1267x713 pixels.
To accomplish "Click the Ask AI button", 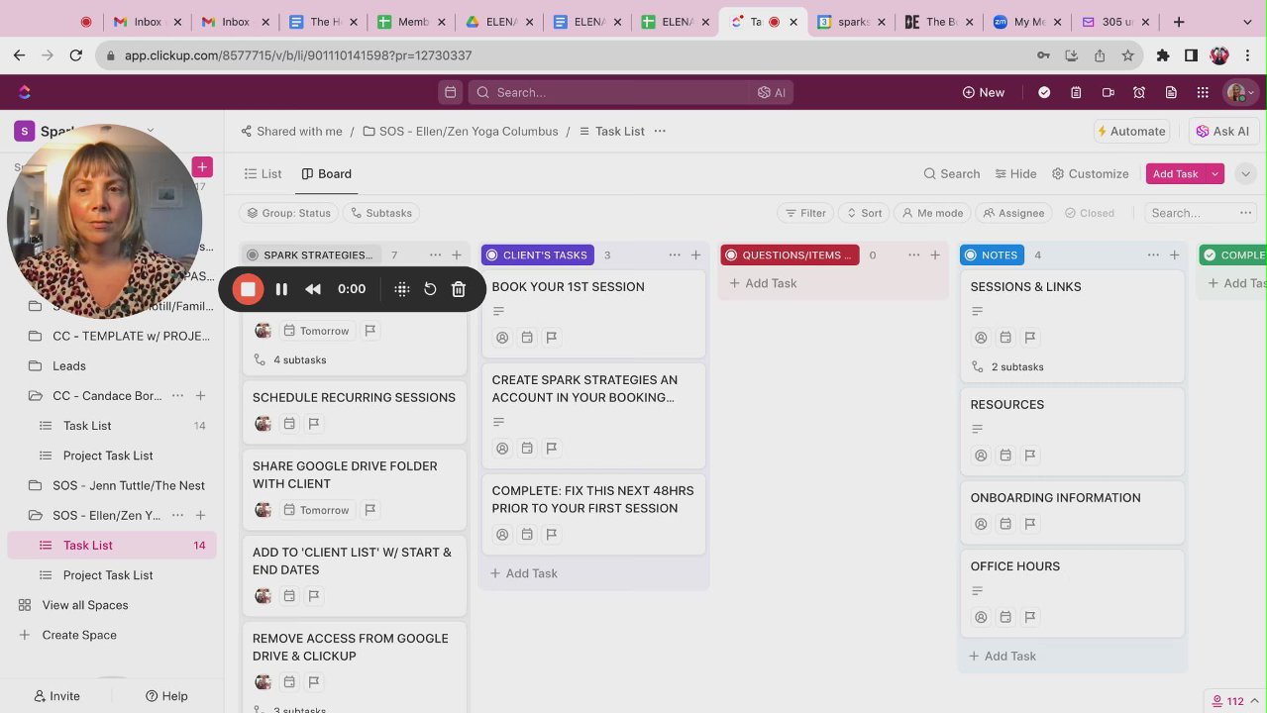I will point(1222,131).
